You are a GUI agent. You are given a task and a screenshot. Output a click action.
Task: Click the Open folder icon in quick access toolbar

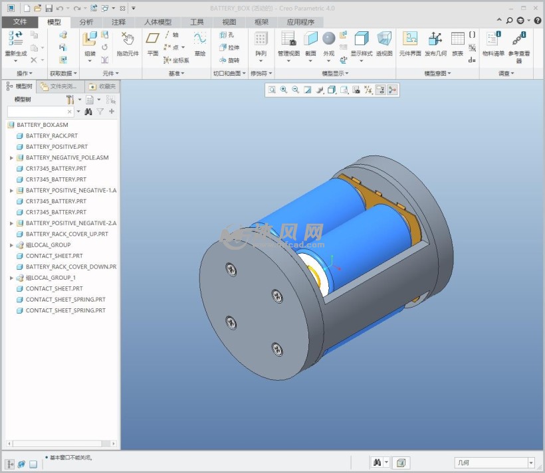37,9
